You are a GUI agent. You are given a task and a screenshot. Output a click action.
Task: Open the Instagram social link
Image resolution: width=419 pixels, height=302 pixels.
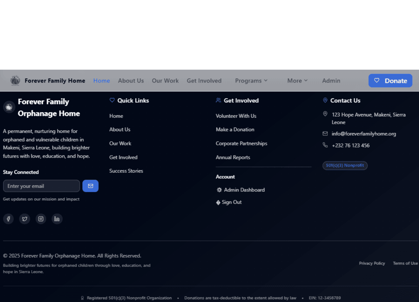click(x=41, y=219)
